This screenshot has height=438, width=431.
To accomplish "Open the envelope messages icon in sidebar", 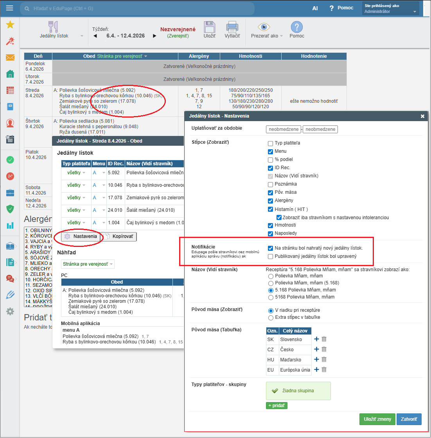I will [x=10, y=58].
